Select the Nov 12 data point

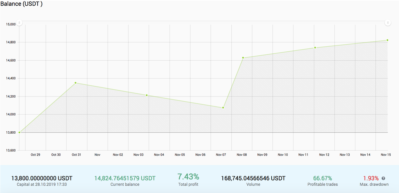tap(315, 47)
